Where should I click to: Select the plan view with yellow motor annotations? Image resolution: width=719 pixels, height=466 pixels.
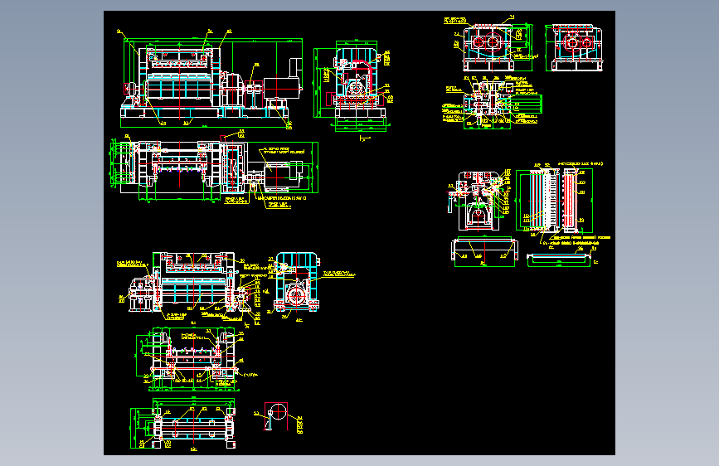pos(214,169)
